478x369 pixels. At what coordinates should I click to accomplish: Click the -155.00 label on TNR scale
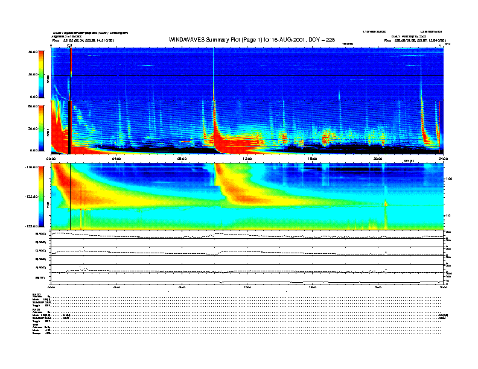[x=31, y=226]
